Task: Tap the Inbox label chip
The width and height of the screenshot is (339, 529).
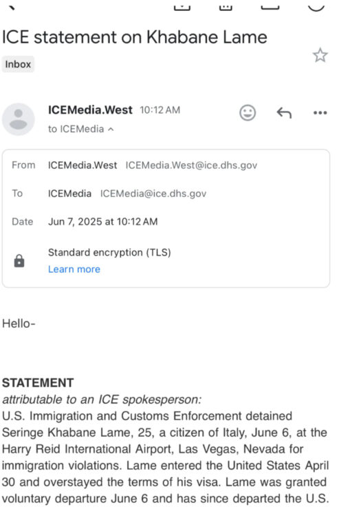Action: click(18, 64)
